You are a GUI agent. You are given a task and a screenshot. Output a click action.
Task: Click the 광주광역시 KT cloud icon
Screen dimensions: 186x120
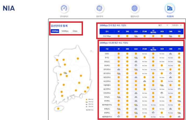coord(119,69)
